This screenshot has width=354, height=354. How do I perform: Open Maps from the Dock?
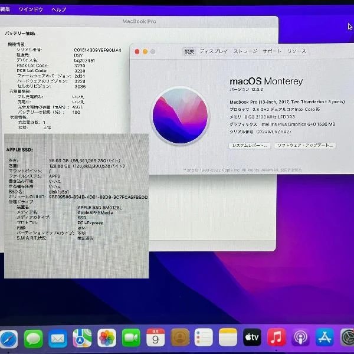[x=82, y=338]
